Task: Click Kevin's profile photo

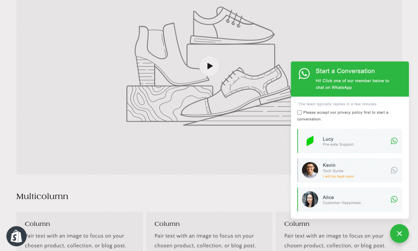Action: point(310,170)
